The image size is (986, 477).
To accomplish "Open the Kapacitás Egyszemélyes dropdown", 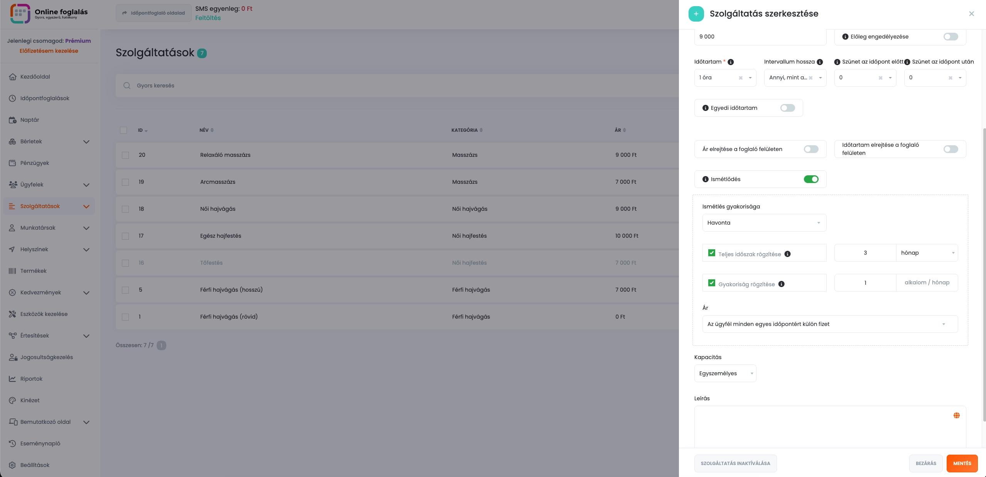I will pos(725,373).
